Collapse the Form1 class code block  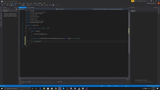tap(26, 28)
